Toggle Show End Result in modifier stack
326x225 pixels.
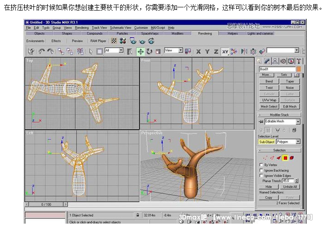(268, 130)
